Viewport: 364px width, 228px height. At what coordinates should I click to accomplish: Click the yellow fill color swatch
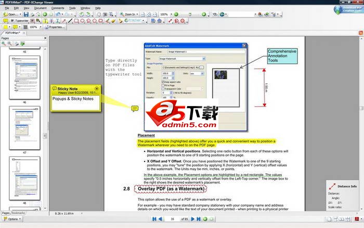click(5, 27)
